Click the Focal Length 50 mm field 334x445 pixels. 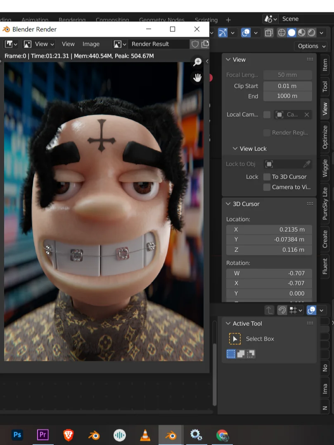[287, 75]
